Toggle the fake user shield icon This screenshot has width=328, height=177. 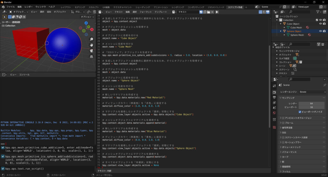(x=201, y=12)
